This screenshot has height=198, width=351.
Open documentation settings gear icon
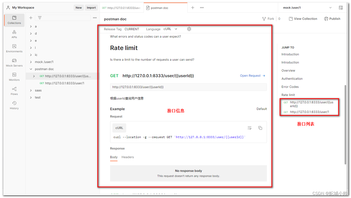coord(189,29)
